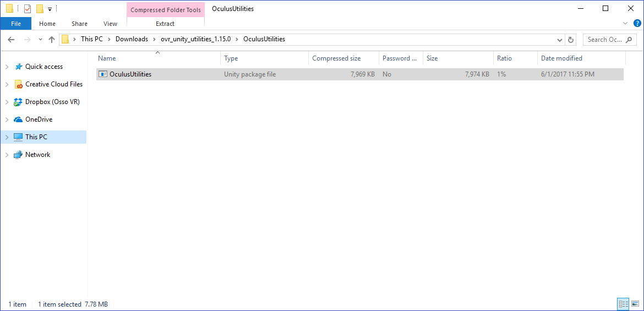Go back to previous folder

(x=11, y=40)
